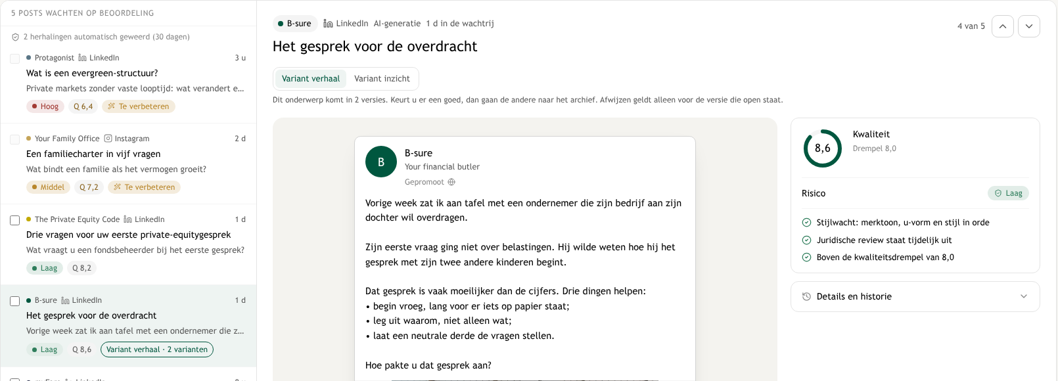Tick checkbox for Drie vragen voor uw eerste private-equitygesprek
The image size is (1058, 381).
tap(14, 220)
